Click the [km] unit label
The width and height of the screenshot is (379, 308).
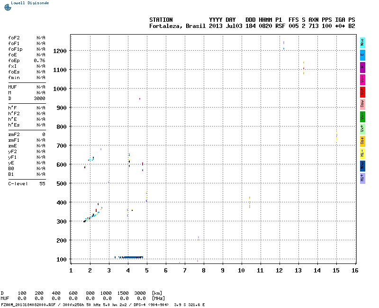[157, 293]
